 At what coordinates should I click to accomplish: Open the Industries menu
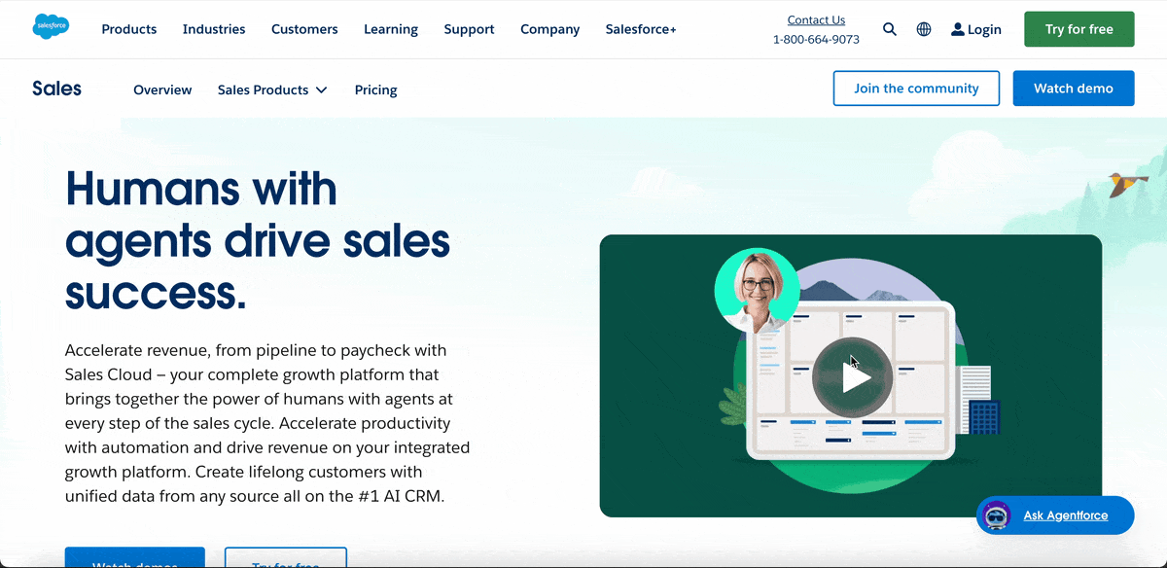pos(214,29)
